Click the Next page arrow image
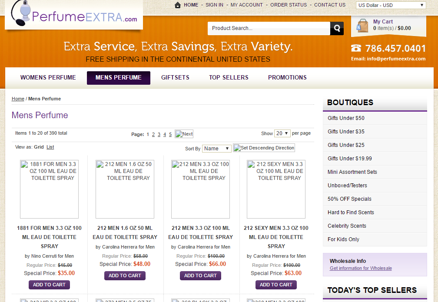 (184, 134)
